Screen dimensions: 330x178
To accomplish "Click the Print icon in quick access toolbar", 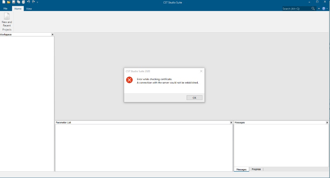I will 23,2.
